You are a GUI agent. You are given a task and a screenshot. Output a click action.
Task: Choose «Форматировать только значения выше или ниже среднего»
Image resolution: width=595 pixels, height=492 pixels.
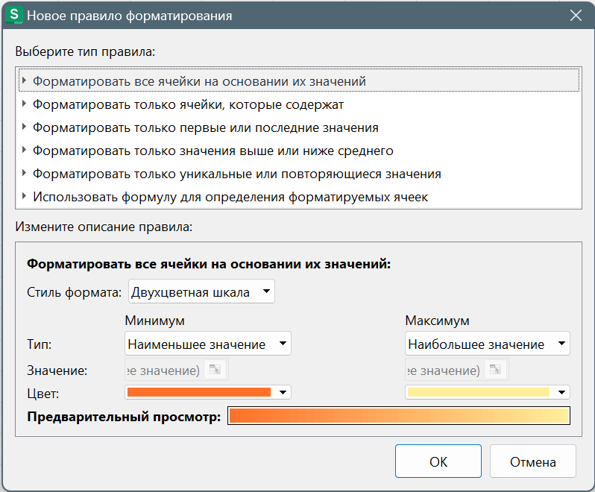(212, 151)
